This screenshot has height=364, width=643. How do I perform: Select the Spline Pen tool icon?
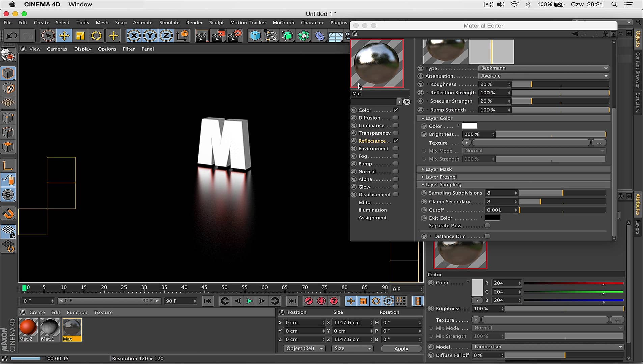point(272,35)
